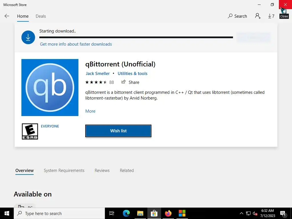
Task: Expand description with More link
Action: click(x=90, y=111)
